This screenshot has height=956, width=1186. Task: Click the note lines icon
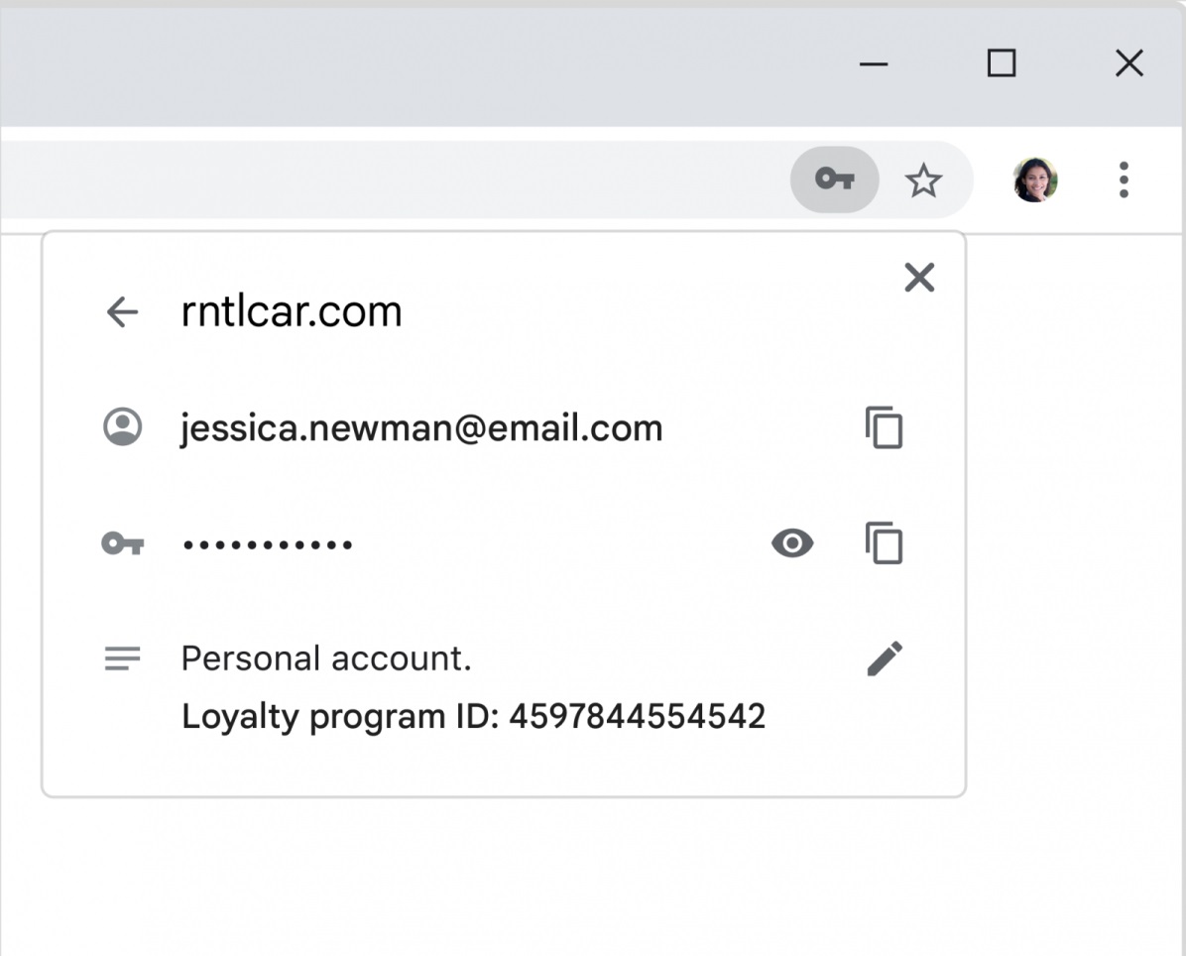tap(123, 658)
